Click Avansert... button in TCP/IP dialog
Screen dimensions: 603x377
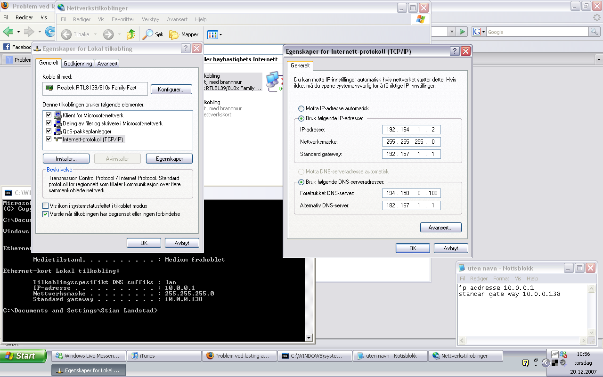[x=440, y=228]
